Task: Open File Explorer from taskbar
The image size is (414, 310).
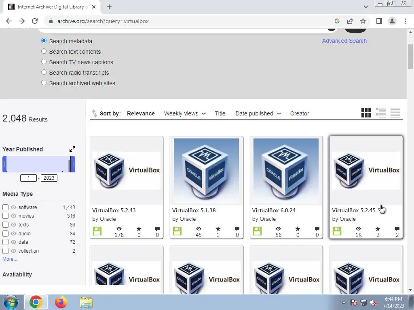Action: 86,302
